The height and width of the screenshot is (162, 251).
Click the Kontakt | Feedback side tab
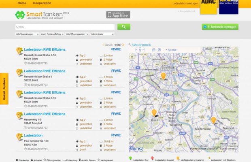pyautogui.click(x=4, y=89)
